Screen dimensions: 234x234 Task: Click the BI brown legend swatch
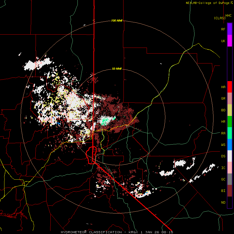click(230, 191)
